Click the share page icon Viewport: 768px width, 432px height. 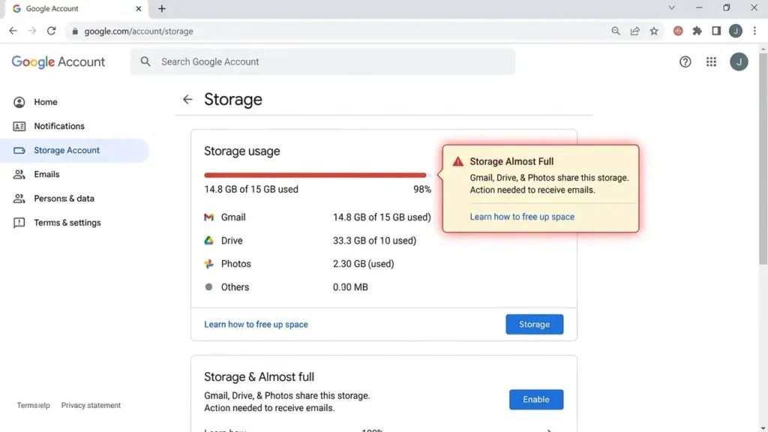pyautogui.click(x=634, y=31)
